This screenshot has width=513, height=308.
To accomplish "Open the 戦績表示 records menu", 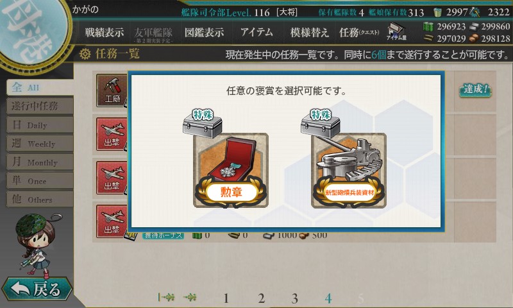I will coord(105,32).
